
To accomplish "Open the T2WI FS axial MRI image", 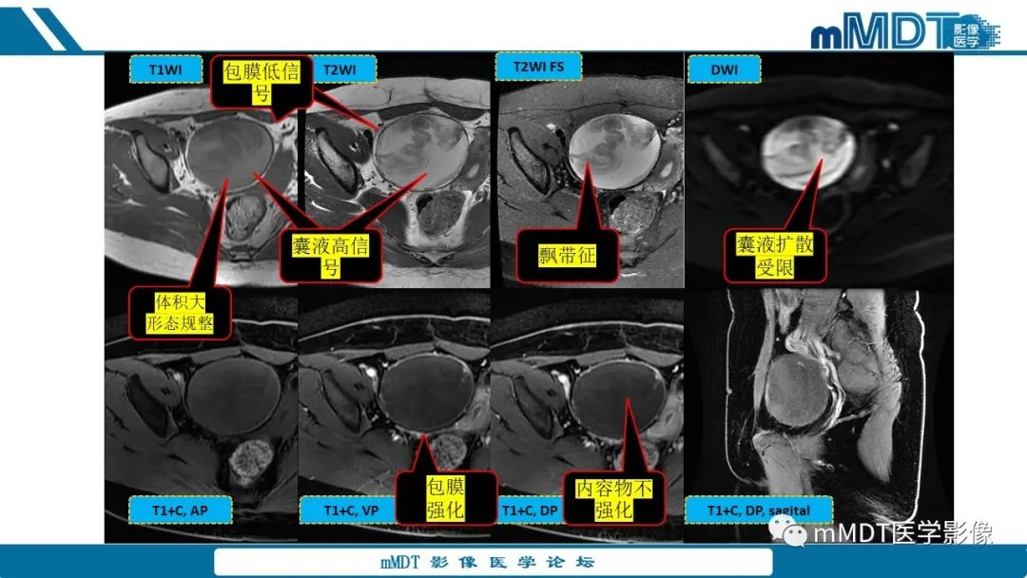I will [591, 171].
